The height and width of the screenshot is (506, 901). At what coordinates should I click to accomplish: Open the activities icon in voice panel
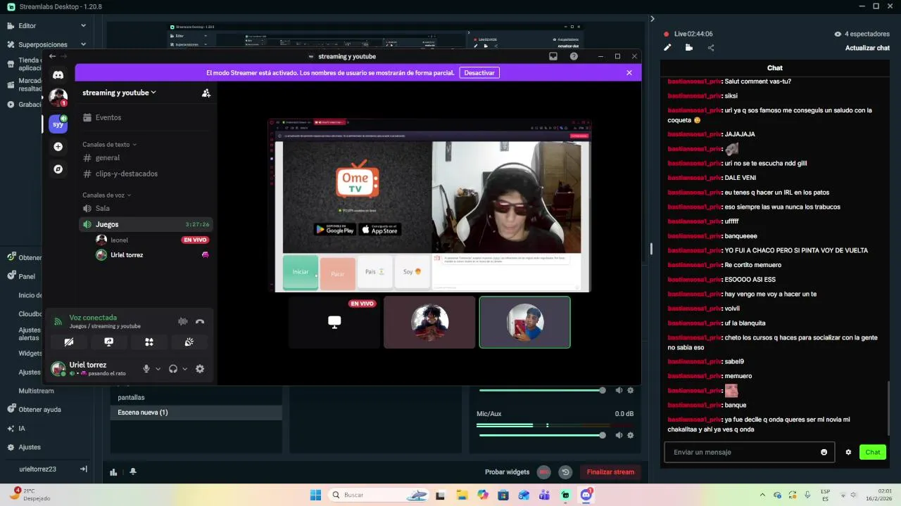pos(149,342)
